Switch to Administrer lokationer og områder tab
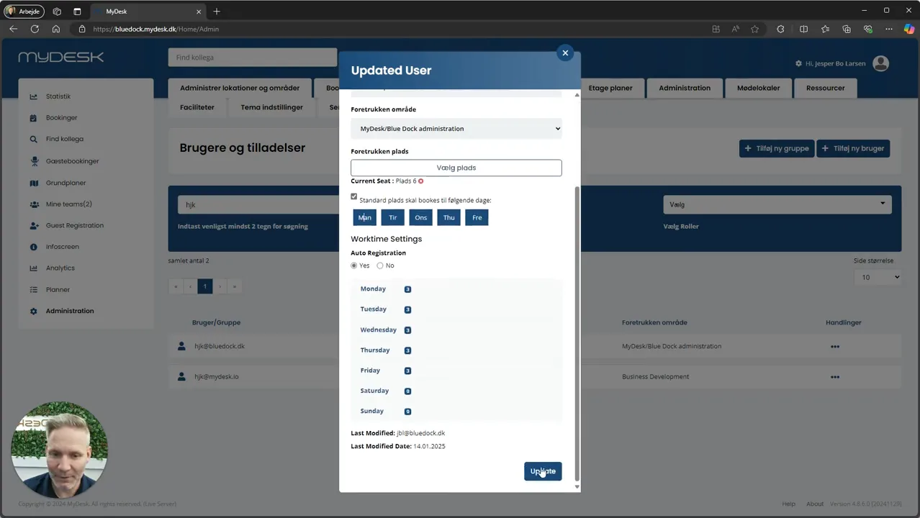 pos(240,88)
